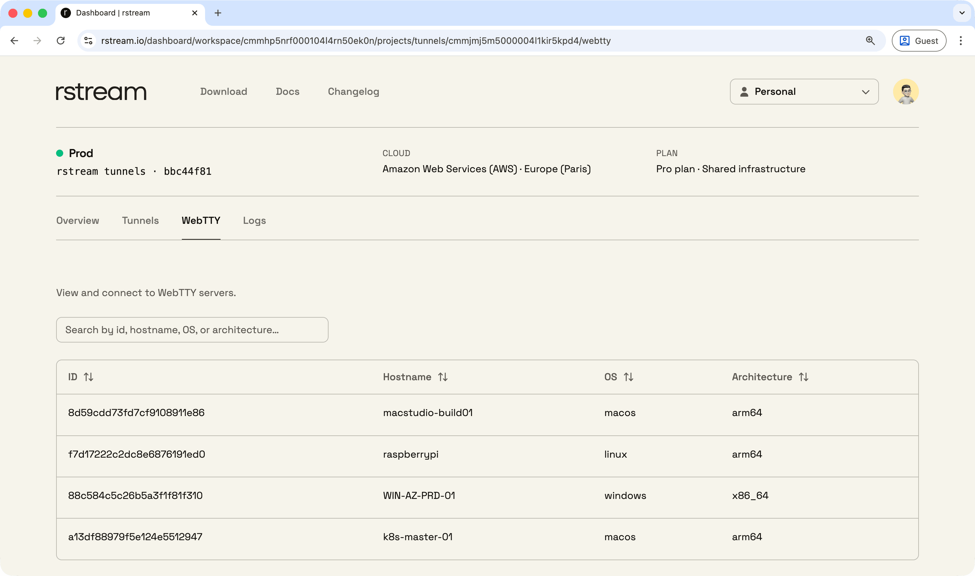This screenshot has height=576, width=975.
Task: Open the Guest profile button
Action: pos(919,40)
